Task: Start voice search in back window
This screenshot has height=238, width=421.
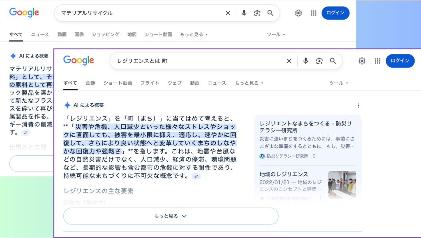Action: pyautogui.click(x=244, y=13)
